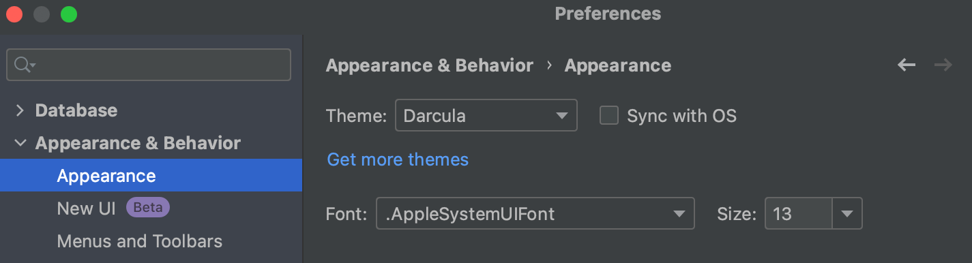Expand the Database settings chevron

coord(20,110)
